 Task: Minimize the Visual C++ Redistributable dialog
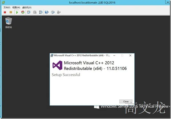click(114, 56)
